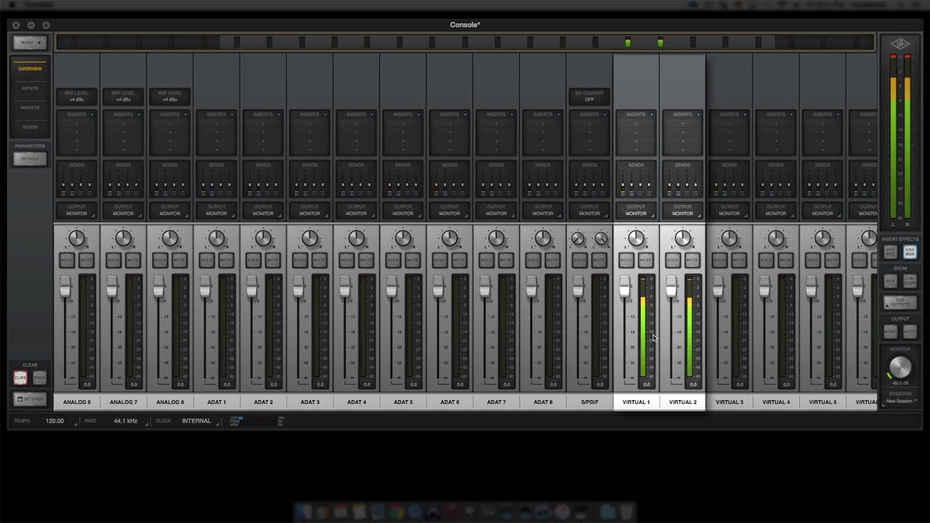The width and height of the screenshot is (930, 523).
Task: Clear SOLO in the left sidebar
Action: (39, 378)
